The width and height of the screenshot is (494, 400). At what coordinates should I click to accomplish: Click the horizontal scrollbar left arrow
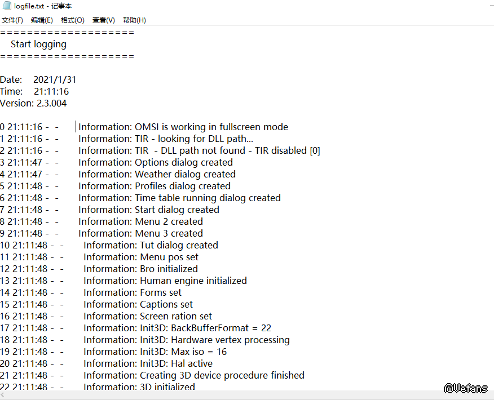click(x=2, y=395)
